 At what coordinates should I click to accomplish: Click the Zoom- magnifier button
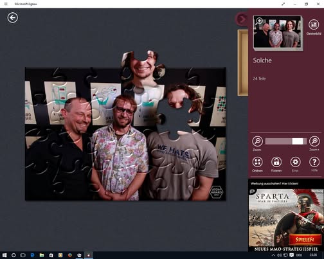point(257,141)
